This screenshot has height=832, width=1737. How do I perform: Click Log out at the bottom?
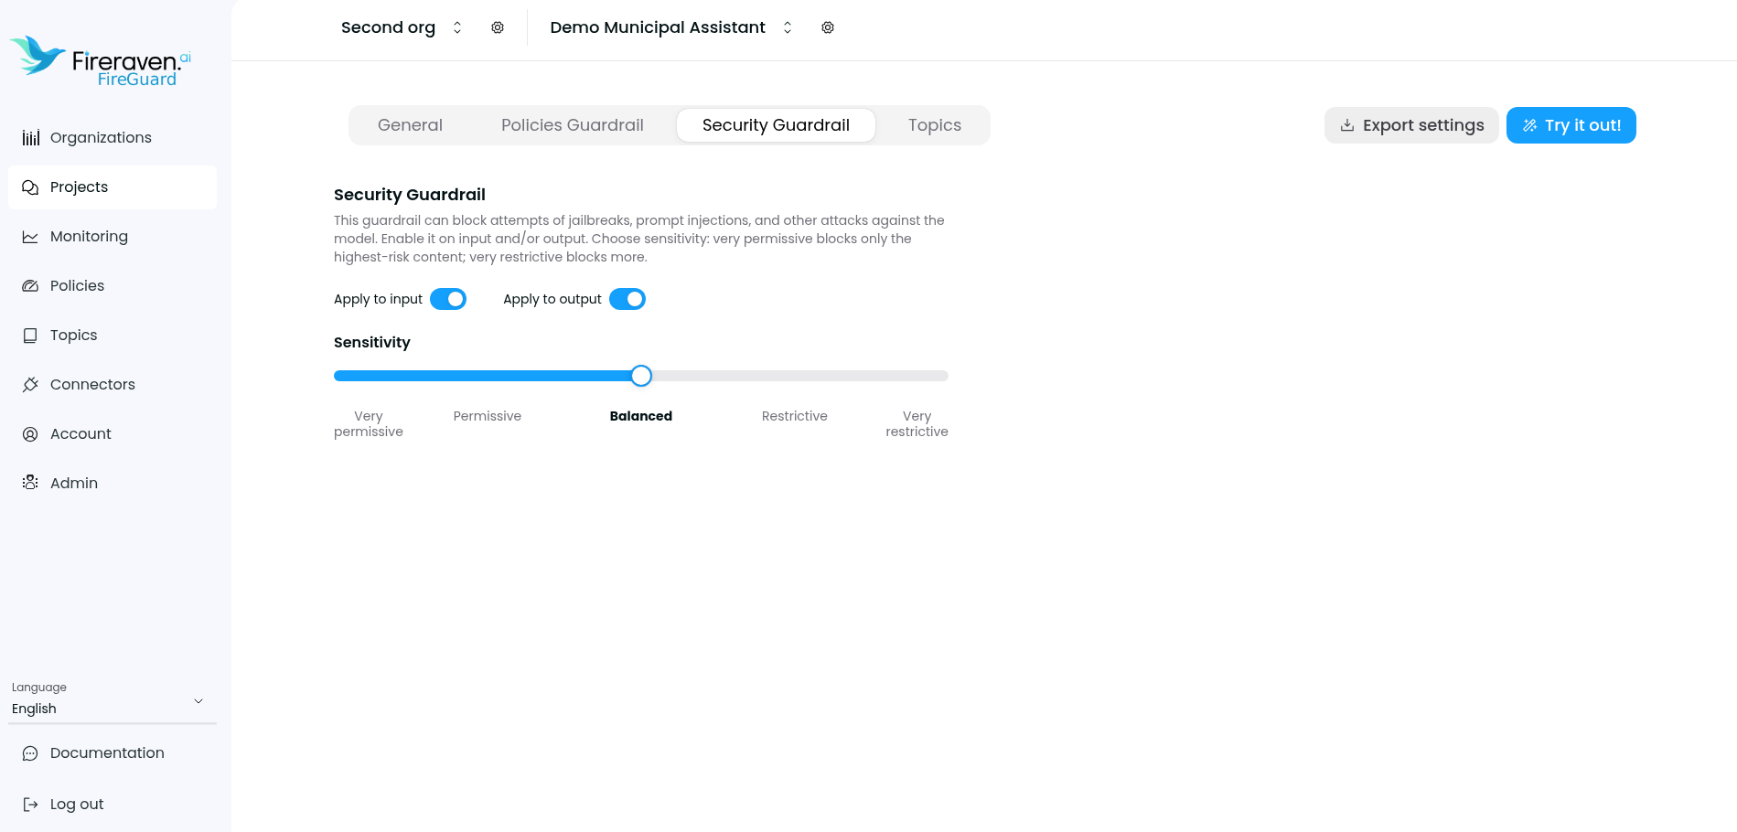(76, 804)
